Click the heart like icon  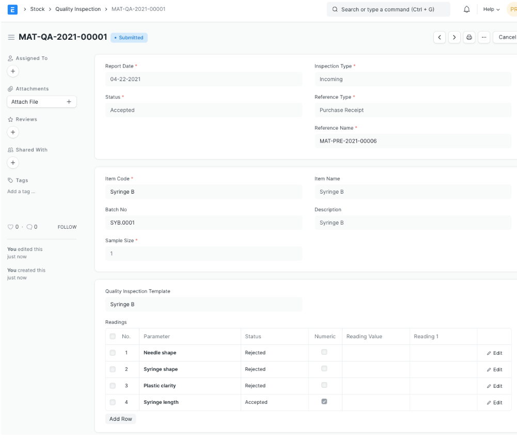pos(10,227)
